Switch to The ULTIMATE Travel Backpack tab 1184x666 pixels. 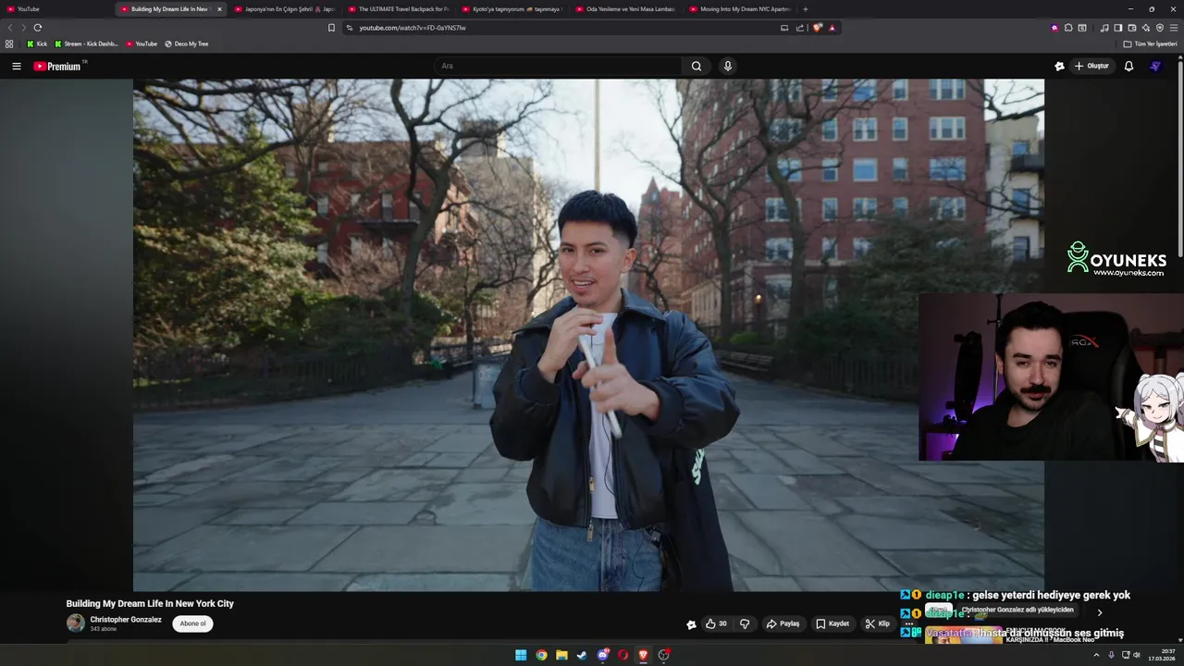(x=399, y=9)
